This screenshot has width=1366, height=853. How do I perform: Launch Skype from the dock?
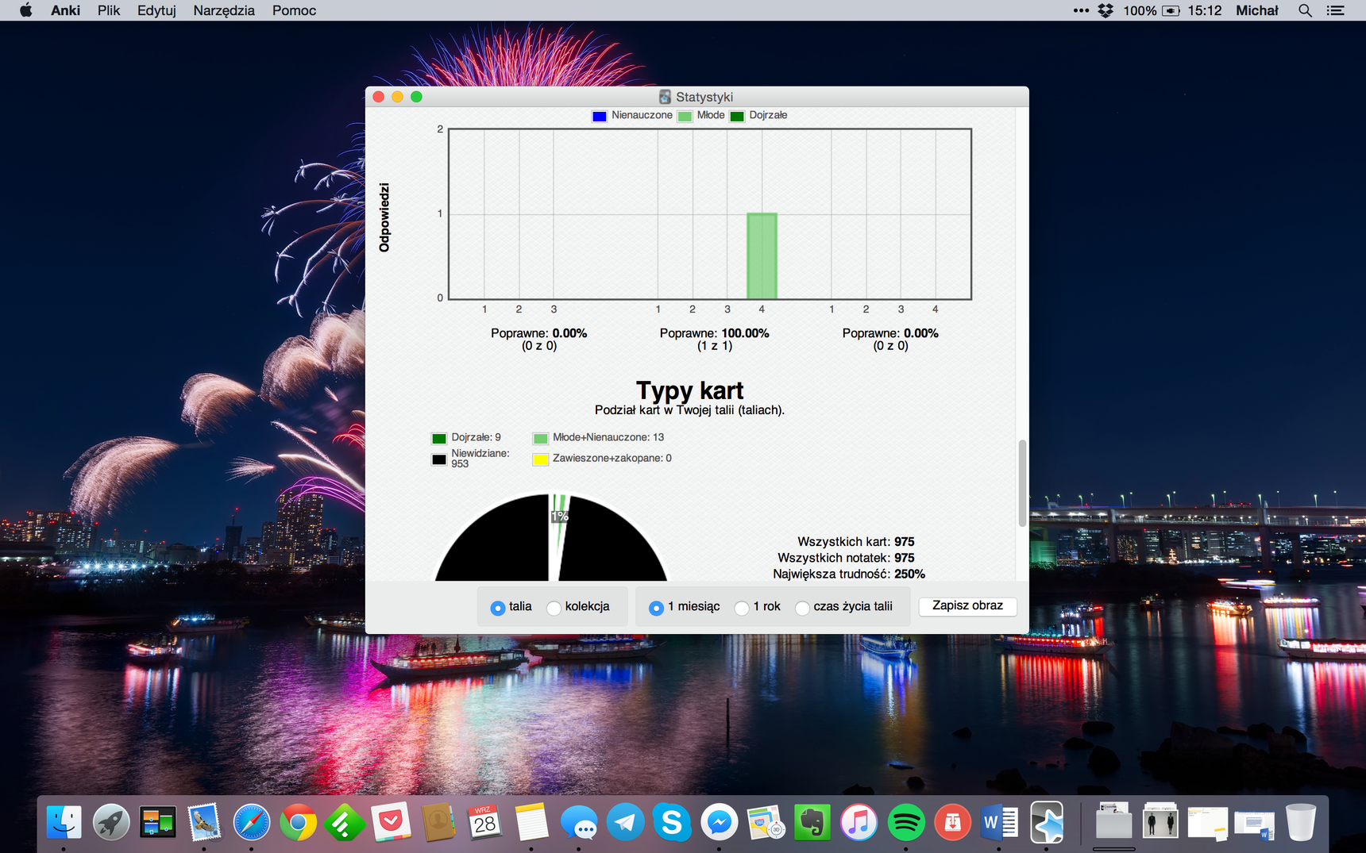tap(672, 823)
